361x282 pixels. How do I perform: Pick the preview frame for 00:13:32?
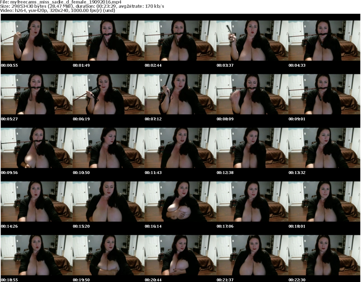[x=324, y=148]
